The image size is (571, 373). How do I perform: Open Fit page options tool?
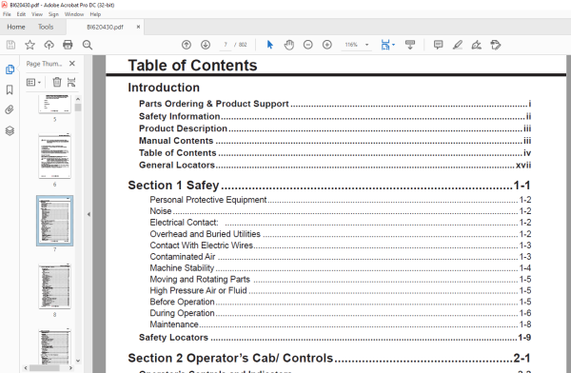pos(385,45)
